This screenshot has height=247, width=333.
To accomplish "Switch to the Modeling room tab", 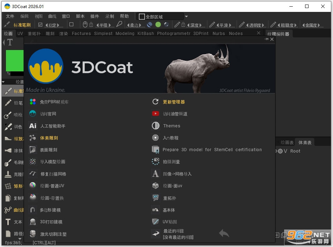I will tap(125, 34).
